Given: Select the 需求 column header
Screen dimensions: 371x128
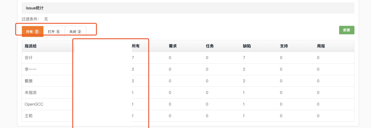Looking at the screenshot, I should (x=173, y=46).
